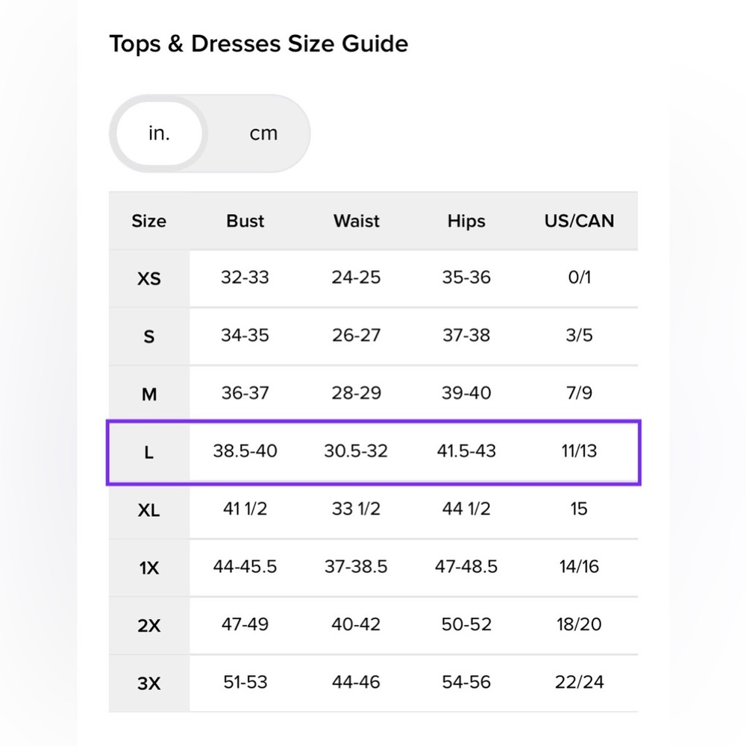Select the S size row label
The image size is (746, 746).
coord(149,337)
